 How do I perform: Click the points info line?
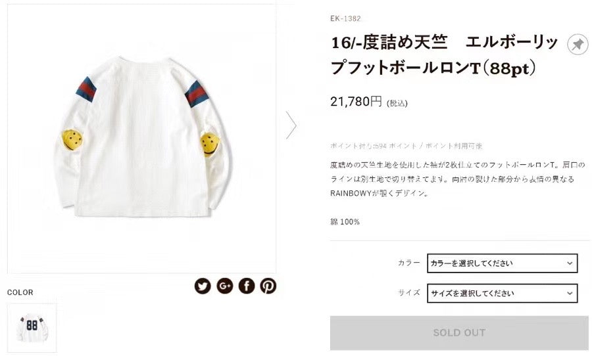pyautogui.click(x=407, y=146)
